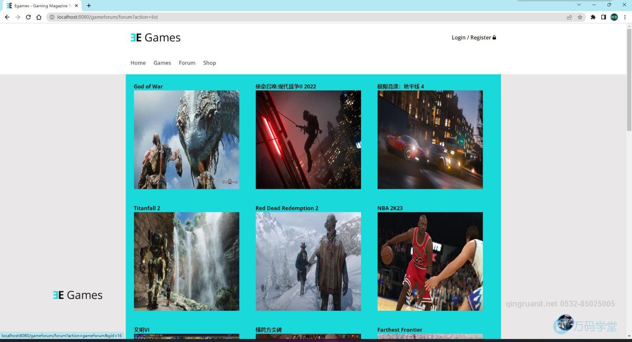632x342 pixels.
Task: Select the Red Dead Redemption 2 image
Action: click(308, 261)
